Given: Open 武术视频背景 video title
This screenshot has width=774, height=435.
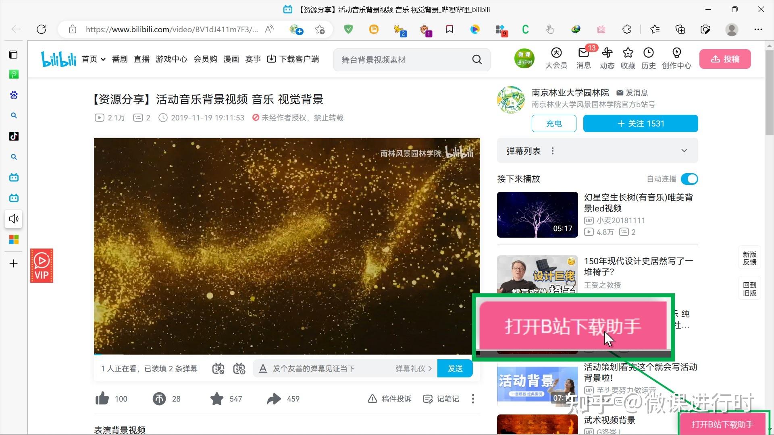Looking at the screenshot, I should pyautogui.click(x=610, y=420).
